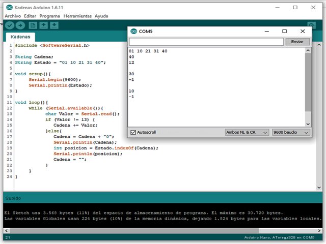Click the serial monitor send input field

(206, 42)
